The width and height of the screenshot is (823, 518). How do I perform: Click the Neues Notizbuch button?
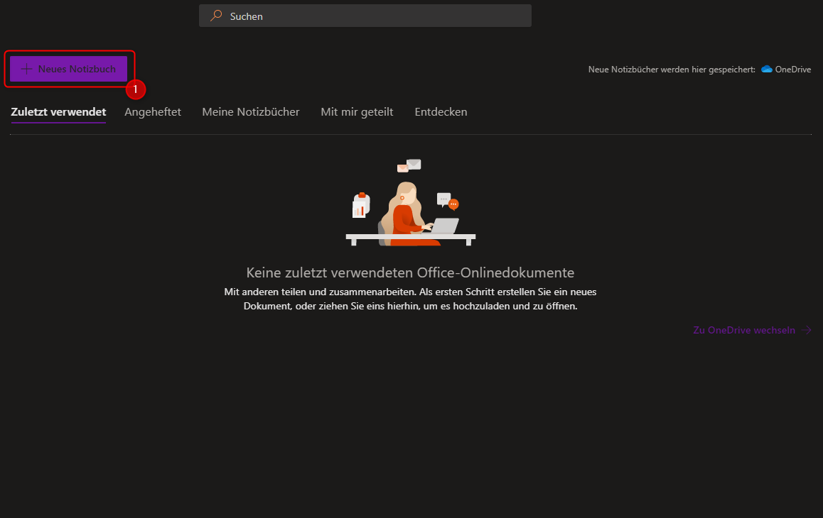[x=69, y=69]
